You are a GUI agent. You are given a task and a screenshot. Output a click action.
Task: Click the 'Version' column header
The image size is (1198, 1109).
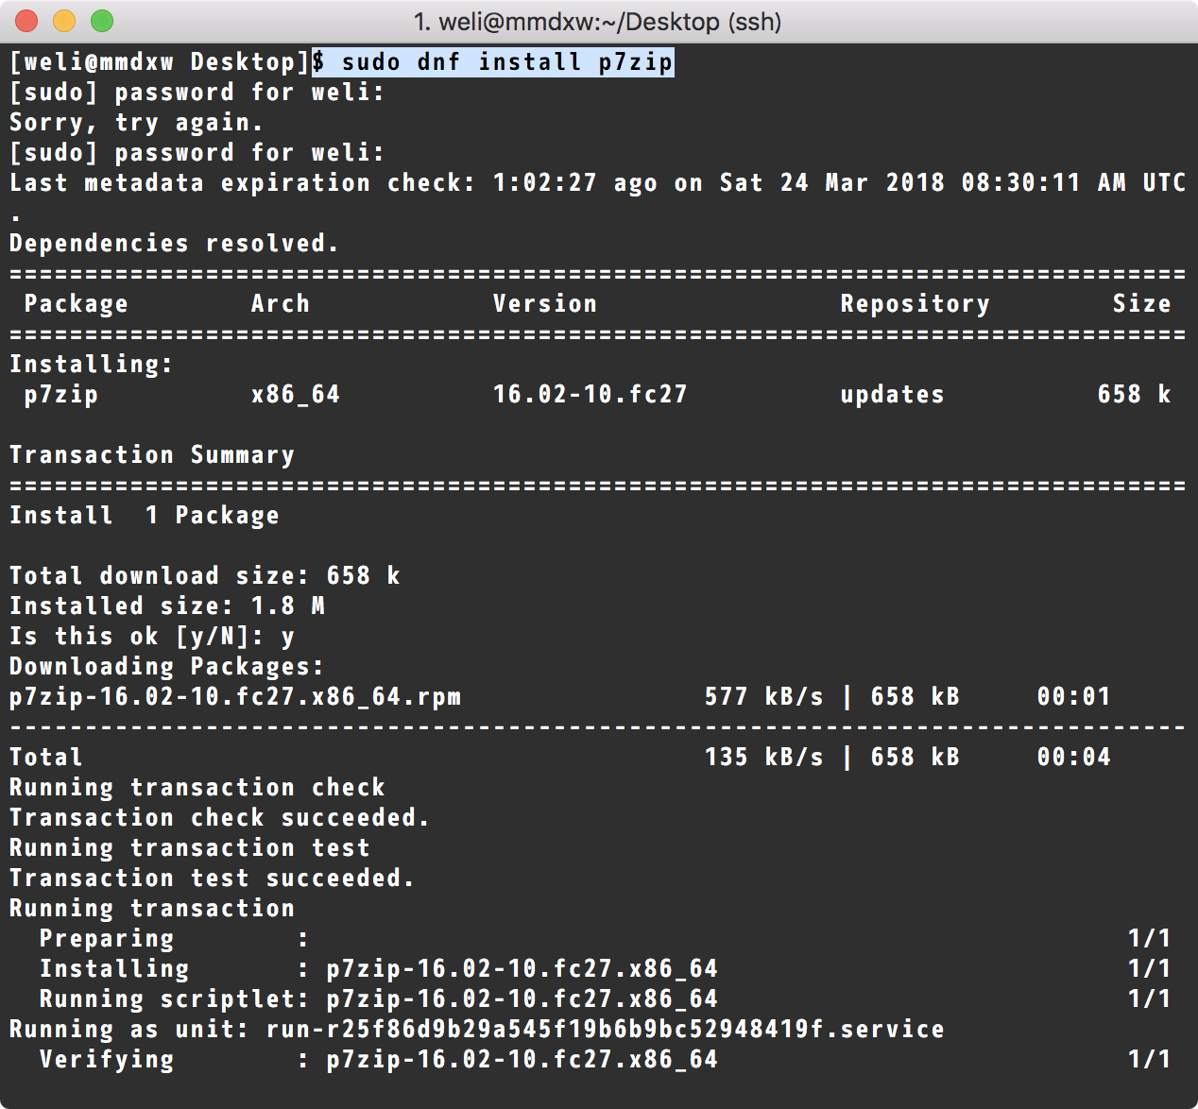(x=545, y=304)
